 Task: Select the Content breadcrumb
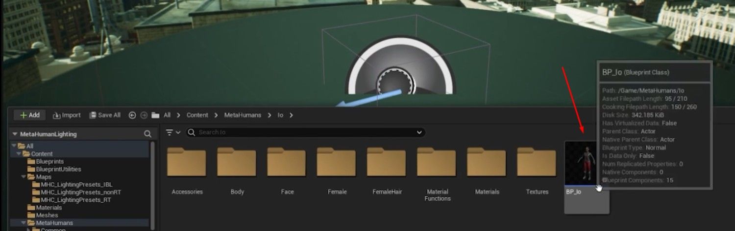(x=197, y=115)
